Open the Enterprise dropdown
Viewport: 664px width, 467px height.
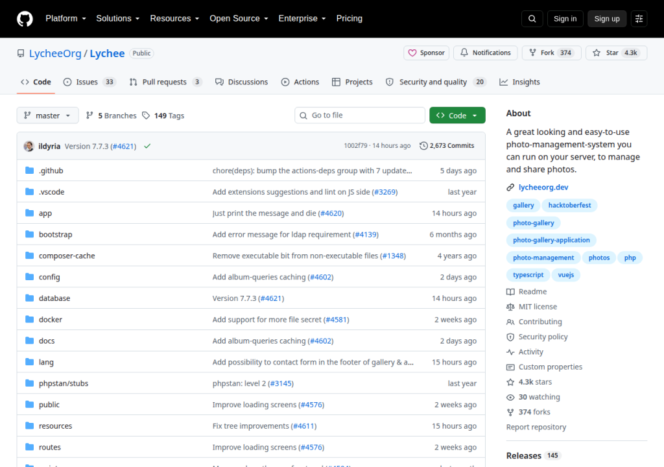(x=302, y=19)
